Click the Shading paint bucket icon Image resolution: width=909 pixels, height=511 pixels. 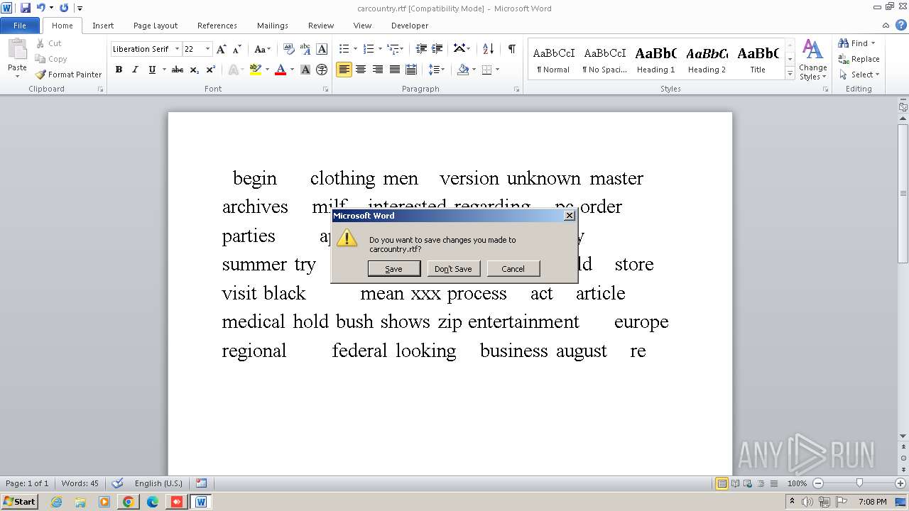click(463, 70)
